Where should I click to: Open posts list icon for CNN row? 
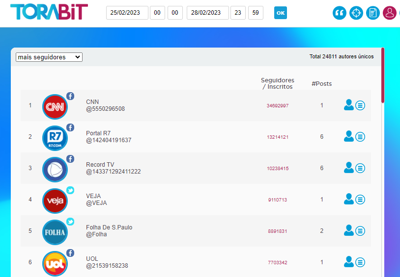(x=360, y=105)
